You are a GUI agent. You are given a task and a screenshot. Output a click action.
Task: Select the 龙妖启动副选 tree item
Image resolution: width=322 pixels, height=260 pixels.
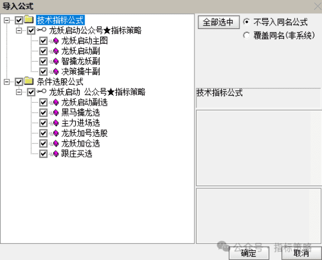point(85,102)
